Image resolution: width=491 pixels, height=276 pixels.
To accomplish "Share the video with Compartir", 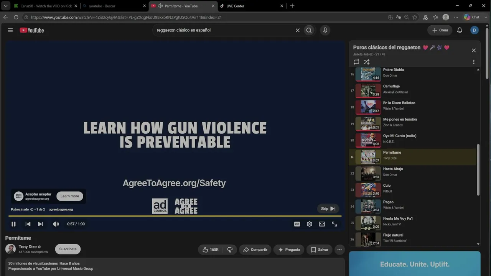I will pos(255,250).
